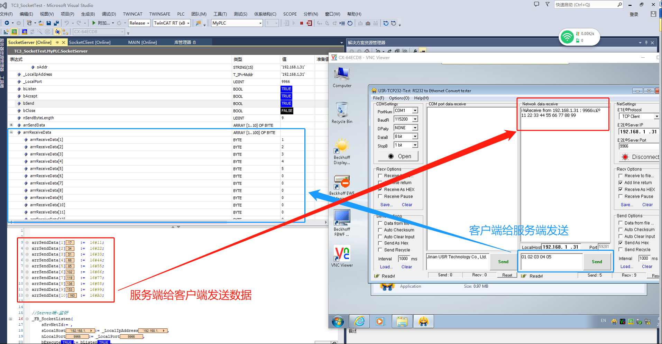Viewport: 662px width, 344px height.
Task: Click the COM port Send button
Action: tap(503, 262)
